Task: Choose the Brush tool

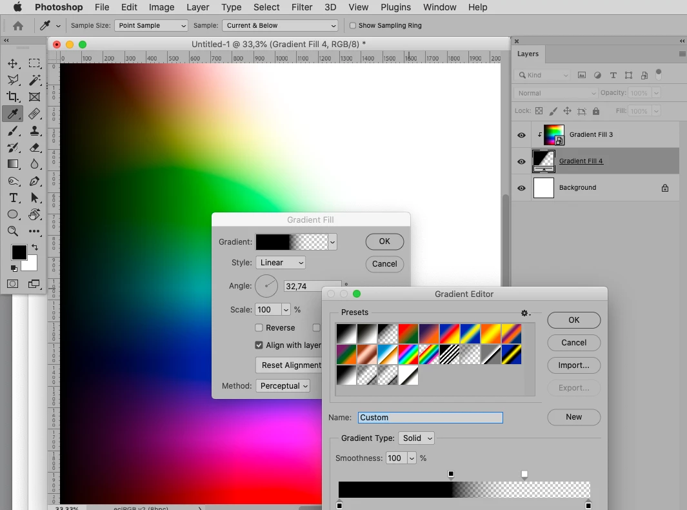Action: [x=13, y=130]
